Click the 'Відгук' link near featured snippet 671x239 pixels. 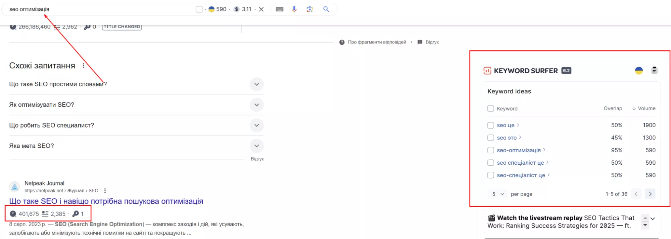point(432,42)
